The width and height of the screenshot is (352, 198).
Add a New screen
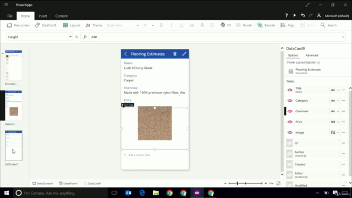pyautogui.click(x=18, y=25)
